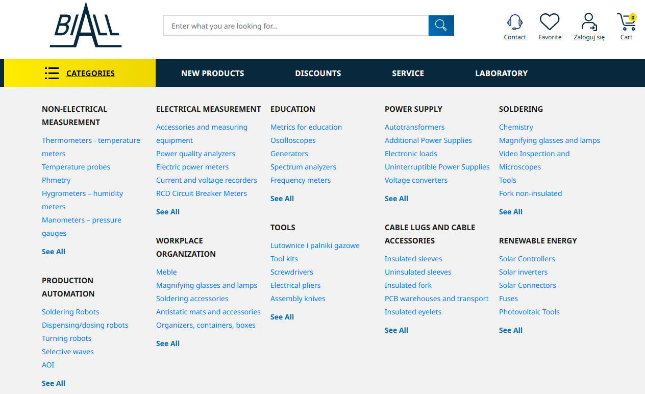Open Favorites via the heart icon
This screenshot has width=645, height=394.
point(550,22)
